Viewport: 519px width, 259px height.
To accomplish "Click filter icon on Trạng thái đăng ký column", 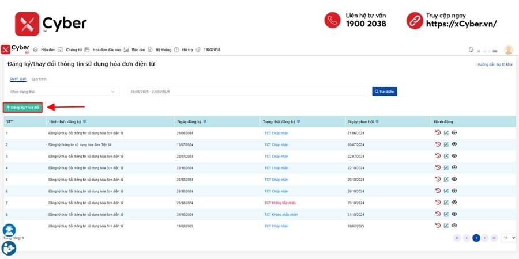I will (x=298, y=121).
